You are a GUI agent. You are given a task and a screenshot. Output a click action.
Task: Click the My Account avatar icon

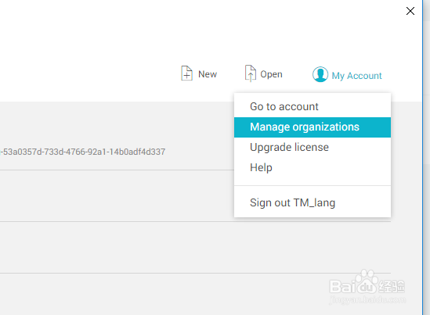[320, 74]
